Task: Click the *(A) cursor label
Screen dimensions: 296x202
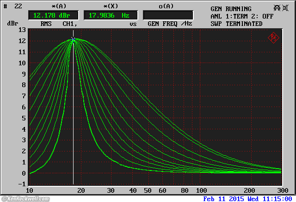Action: coord(58,6)
